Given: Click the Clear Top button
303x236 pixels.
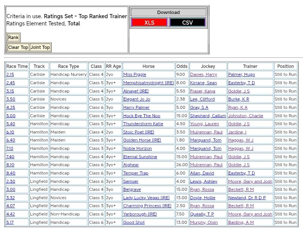Looking at the screenshot, I should pyautogui.click(x=18, y=47).
